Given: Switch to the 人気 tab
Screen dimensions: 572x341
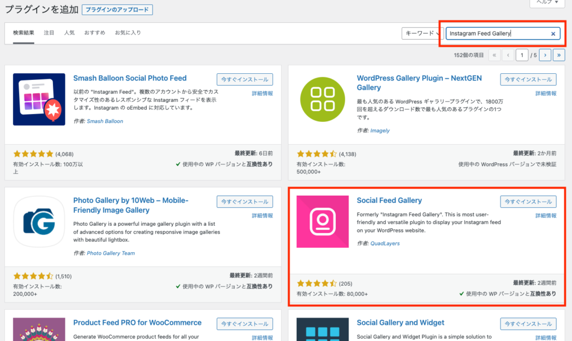Looking at the screenshot, I should pyautogui.click(x=69, y=33).
